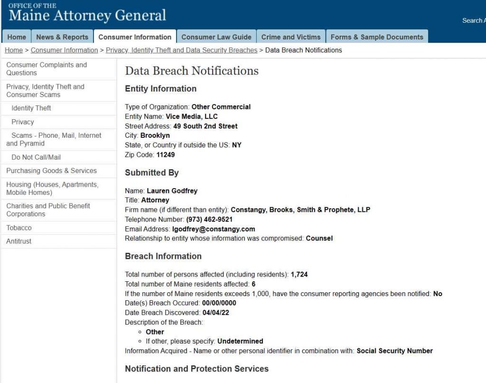This screenshot has height=383, width=486.
Task: Click firm name Constangy, Brooks, Smith & Prophete, LLP
Action: pos(300,210)
